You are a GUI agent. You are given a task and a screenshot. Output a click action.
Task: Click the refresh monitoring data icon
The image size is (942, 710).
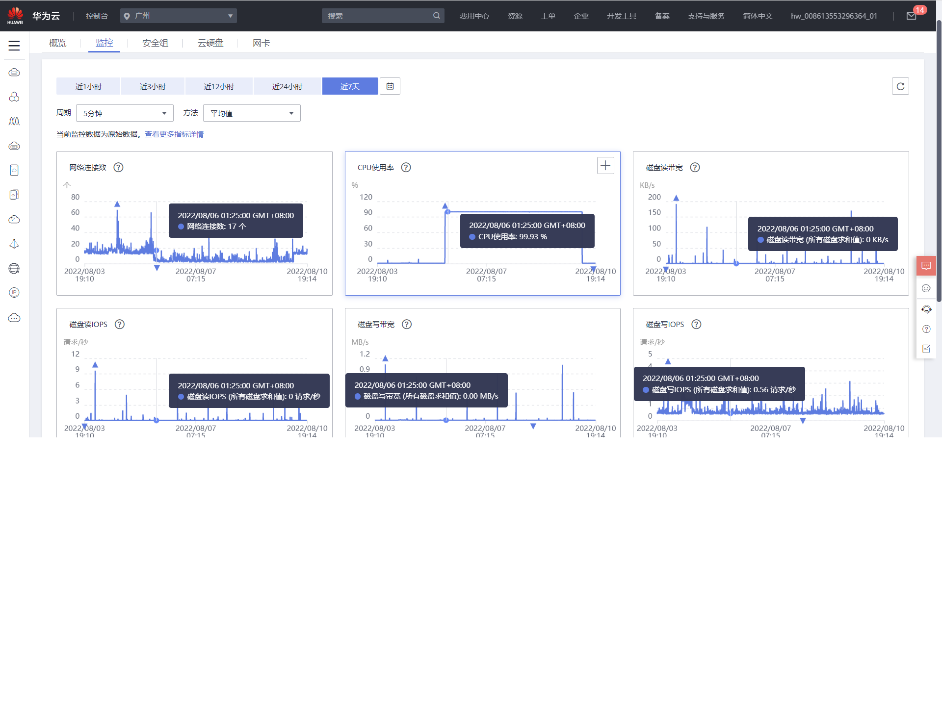900,86
